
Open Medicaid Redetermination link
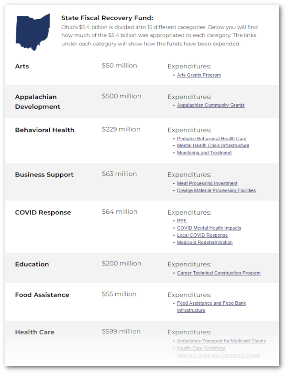pos(205,242)
